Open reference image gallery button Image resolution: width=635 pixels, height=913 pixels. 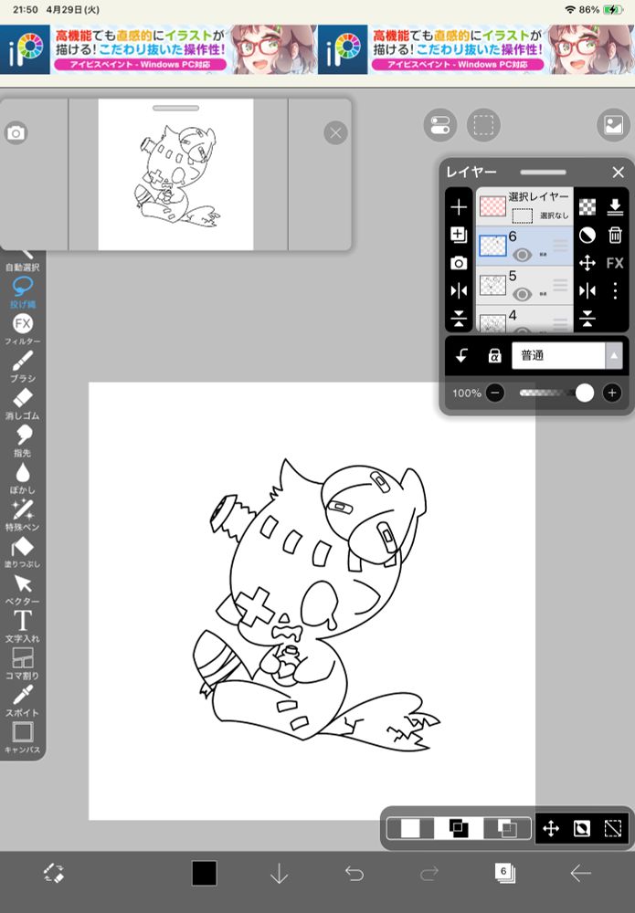point(613,124)
